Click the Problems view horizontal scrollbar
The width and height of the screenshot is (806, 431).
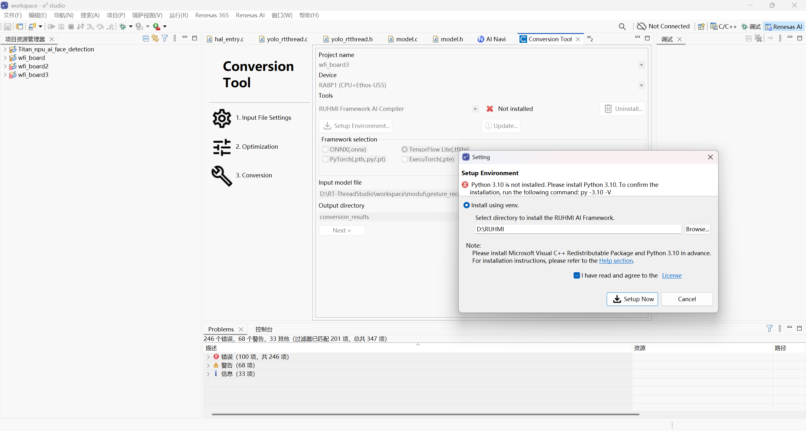[x=425, y=414]
